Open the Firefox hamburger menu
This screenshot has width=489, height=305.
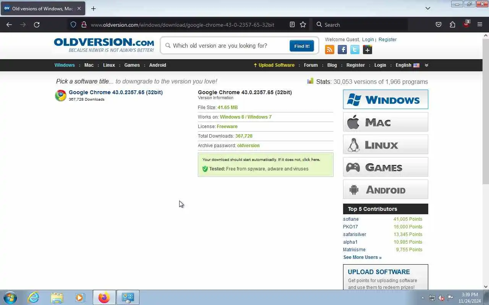tap(480, 24)
